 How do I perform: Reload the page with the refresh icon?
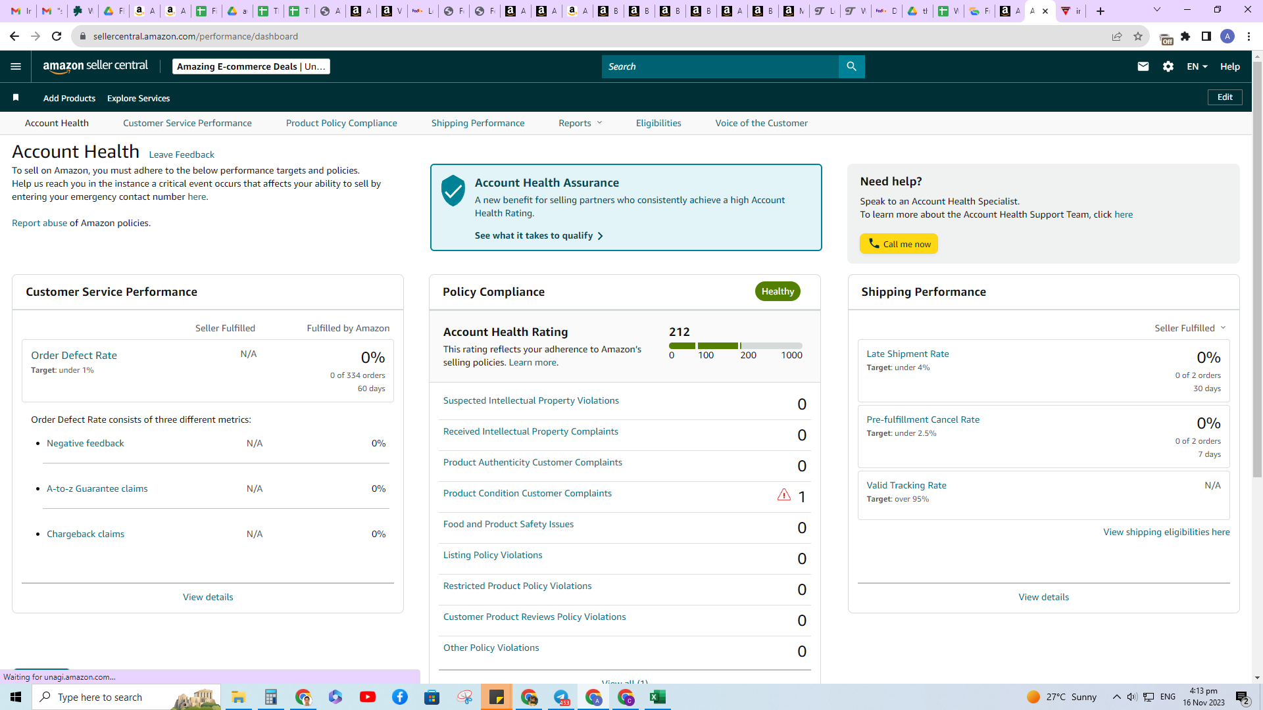pyautogui.click(x=57, y=36)
